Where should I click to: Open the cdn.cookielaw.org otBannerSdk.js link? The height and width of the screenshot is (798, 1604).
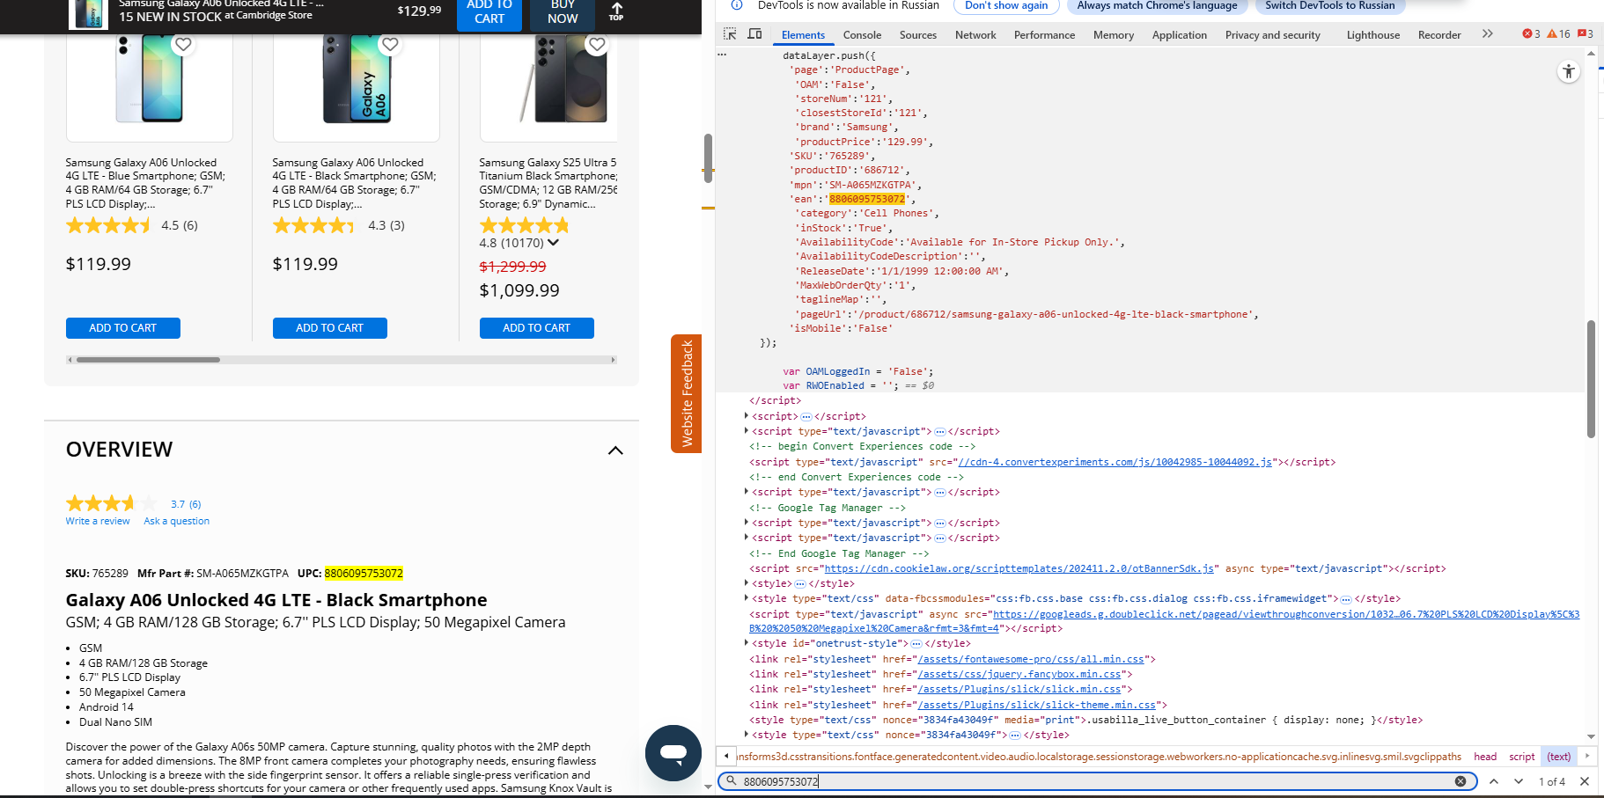pos(1020,568)
